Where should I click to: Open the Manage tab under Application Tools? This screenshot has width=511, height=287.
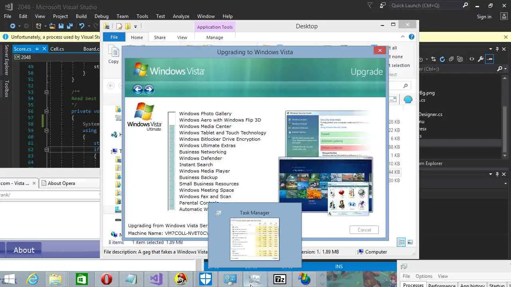click(214, 37)
